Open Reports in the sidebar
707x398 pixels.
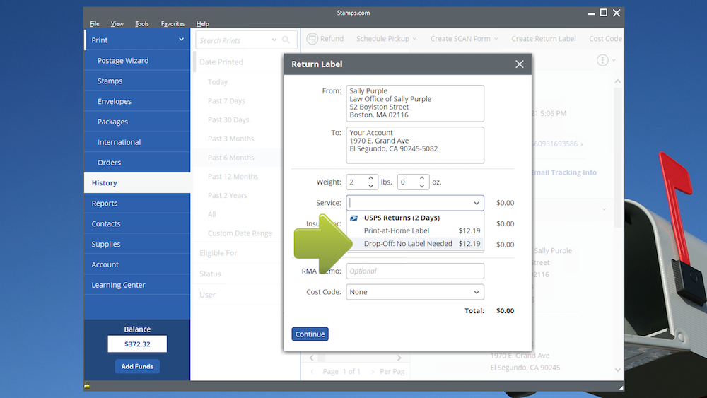pyautogui.click(x=137, y=203)
